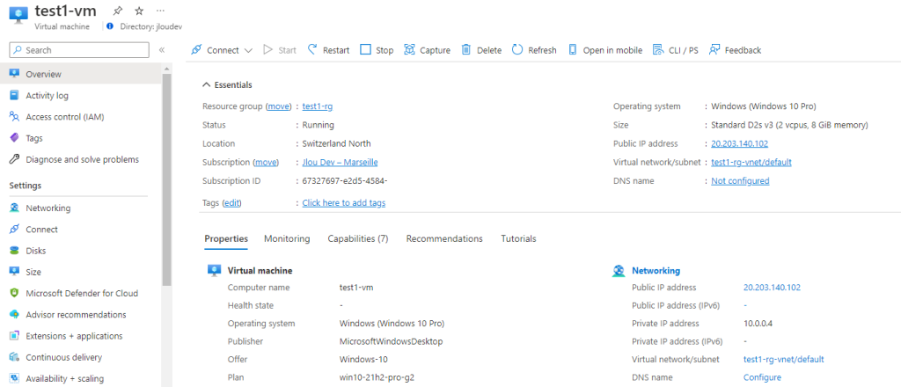The image size is (901, 387).
Task: Open Networking section test1-rg-vnet/default link
Action: click(x=784, y=359)
